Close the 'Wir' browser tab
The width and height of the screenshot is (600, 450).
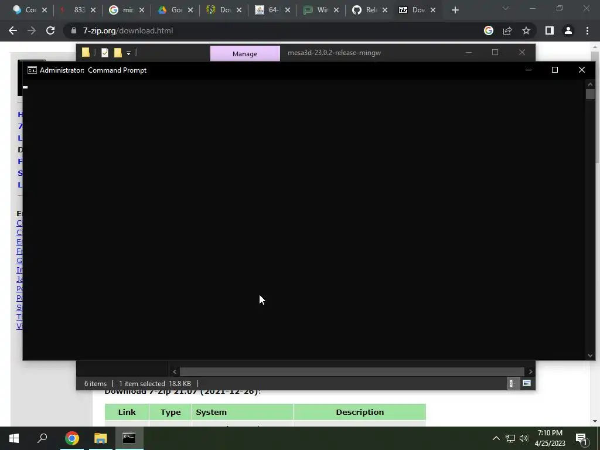click(336, 10)
